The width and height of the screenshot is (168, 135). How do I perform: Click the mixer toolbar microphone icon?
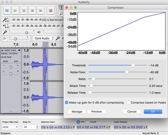pos(5,32)
